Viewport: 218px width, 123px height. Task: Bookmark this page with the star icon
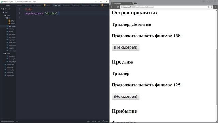(x=212, y=7)
